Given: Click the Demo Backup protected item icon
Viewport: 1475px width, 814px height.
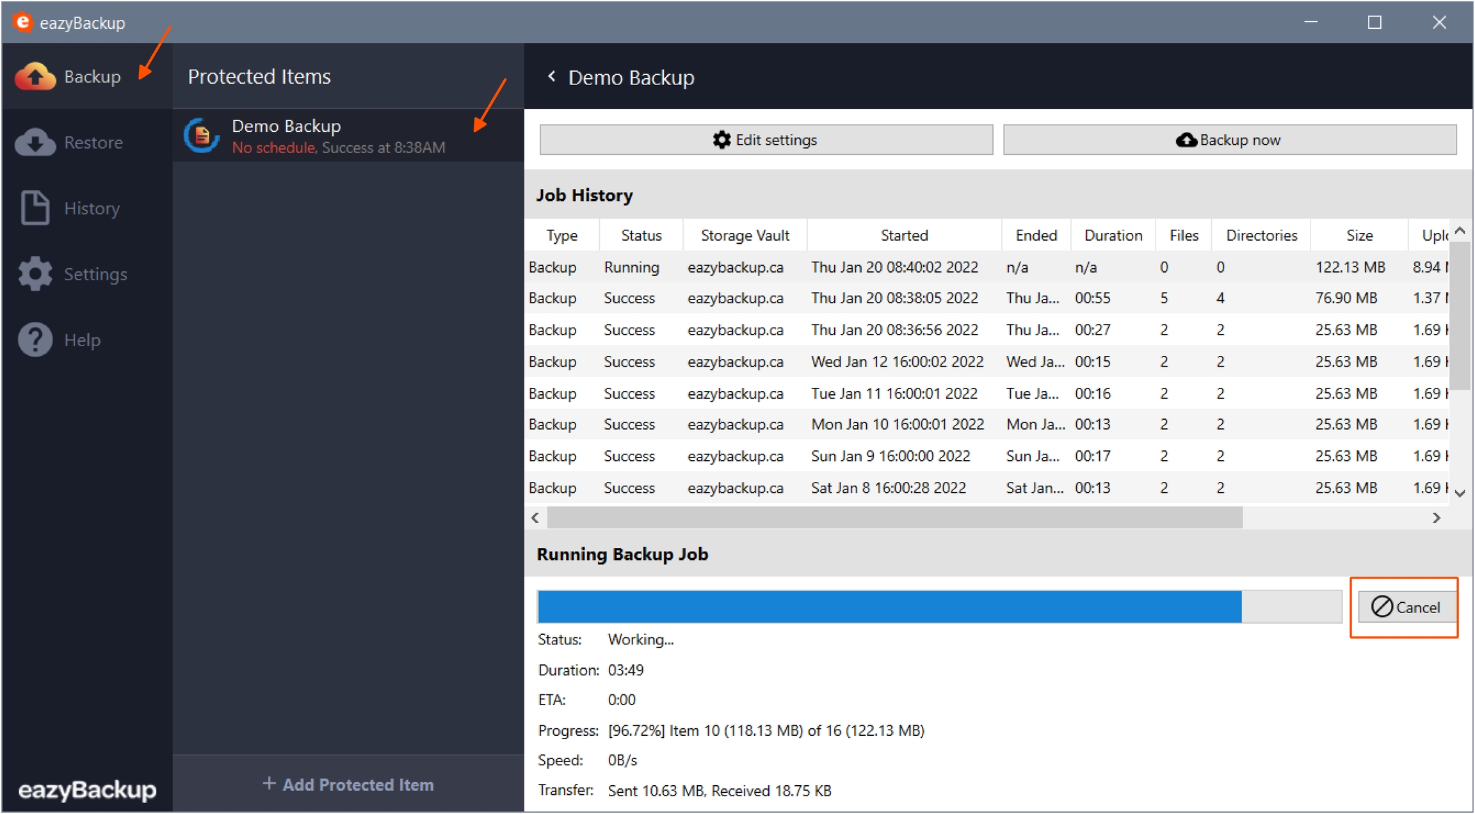Looking at the screenshot, I should click(202, 136).
